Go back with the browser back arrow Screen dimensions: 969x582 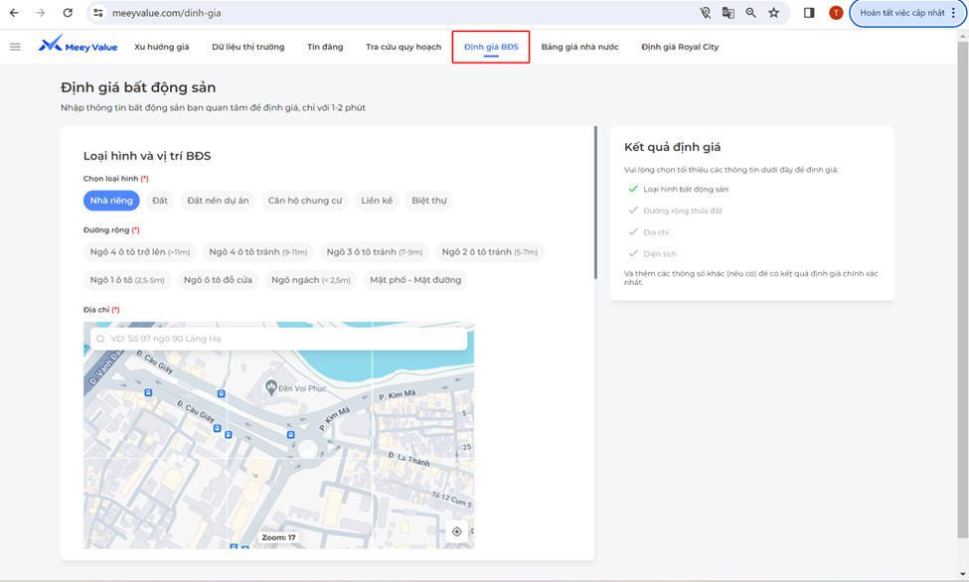(14, 13)
